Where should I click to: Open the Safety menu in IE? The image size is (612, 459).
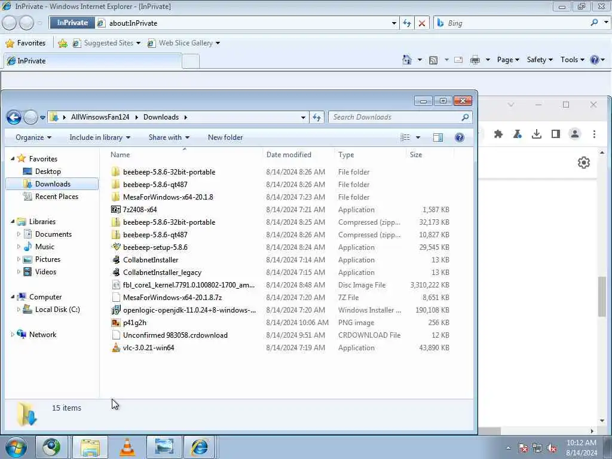click(x=540, y=60)
